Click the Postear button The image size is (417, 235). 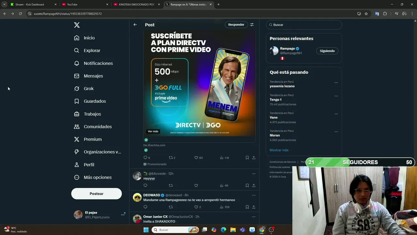click(96, 194)
